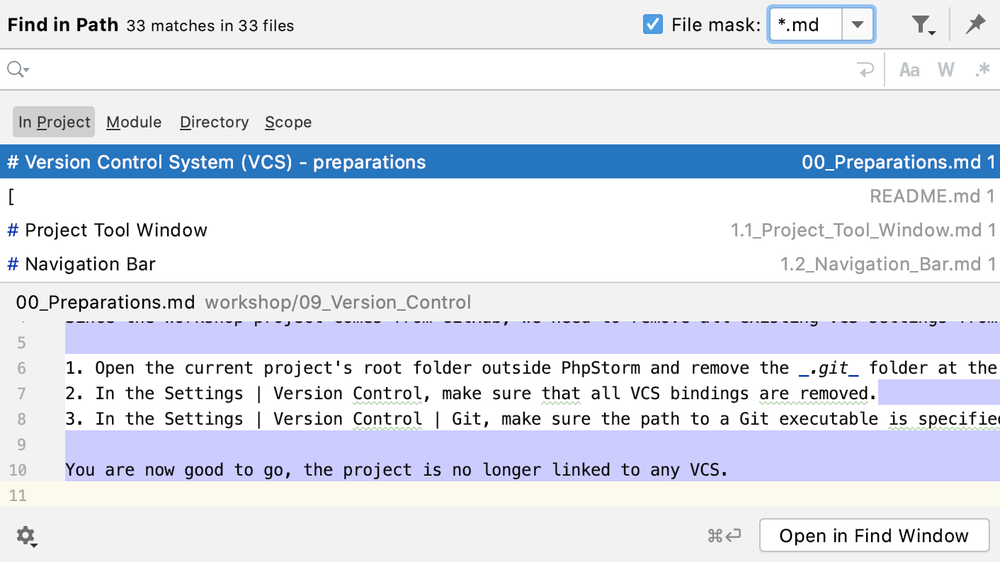The width and height of the screenshot is (1000, 562).
Task: Select the Module search scope
Action: point(133,122)
